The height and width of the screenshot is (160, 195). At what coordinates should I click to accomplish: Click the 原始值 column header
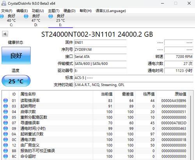[172, 94]
